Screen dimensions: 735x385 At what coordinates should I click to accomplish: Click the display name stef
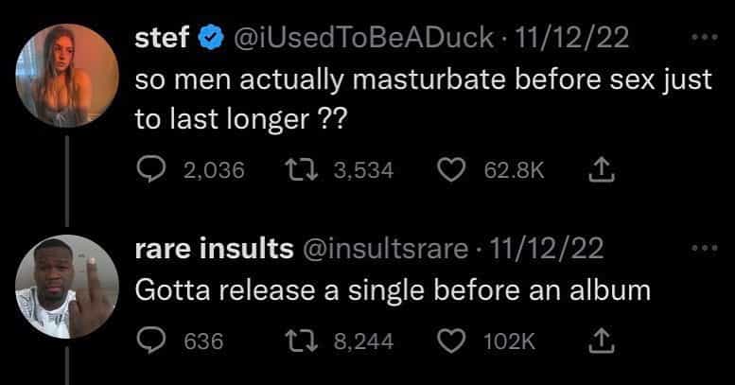click(161, 38)
